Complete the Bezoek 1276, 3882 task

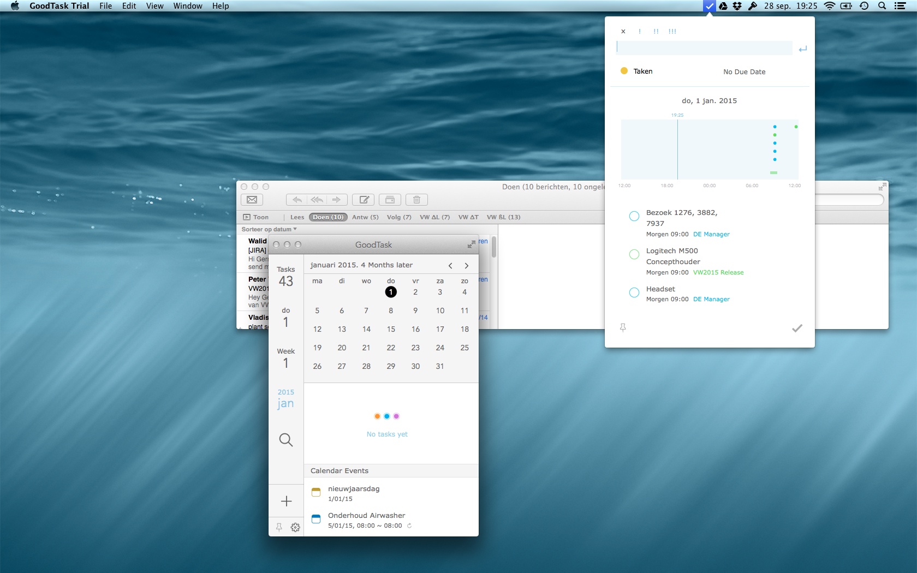634,216
